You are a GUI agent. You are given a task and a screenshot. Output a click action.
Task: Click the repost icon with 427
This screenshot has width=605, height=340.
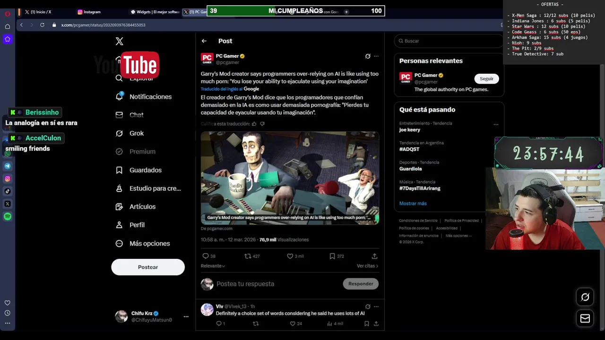[x=247, y=256]
